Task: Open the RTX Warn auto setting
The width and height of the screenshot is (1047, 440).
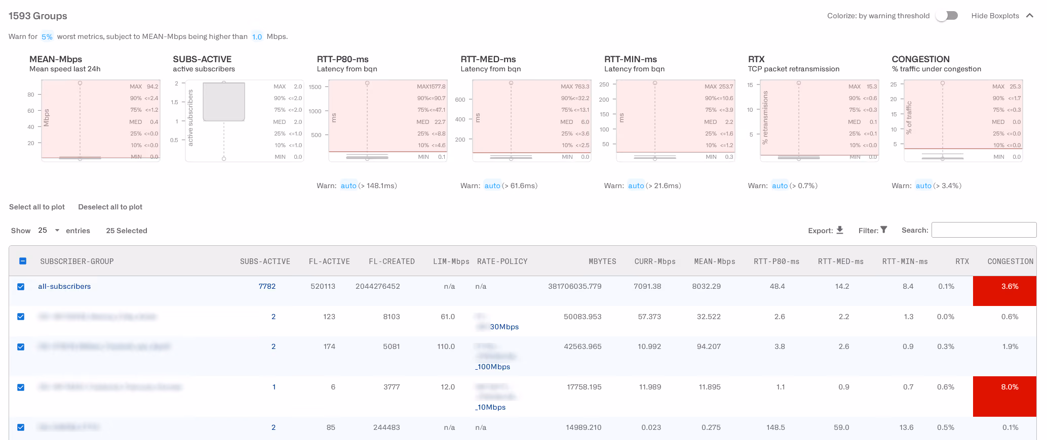Action: pyautogui.click(x=780, y=186)
